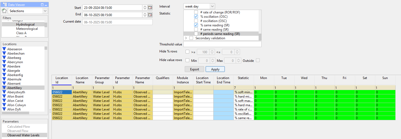Click the Abermule location triangle icon

point(4,79)
